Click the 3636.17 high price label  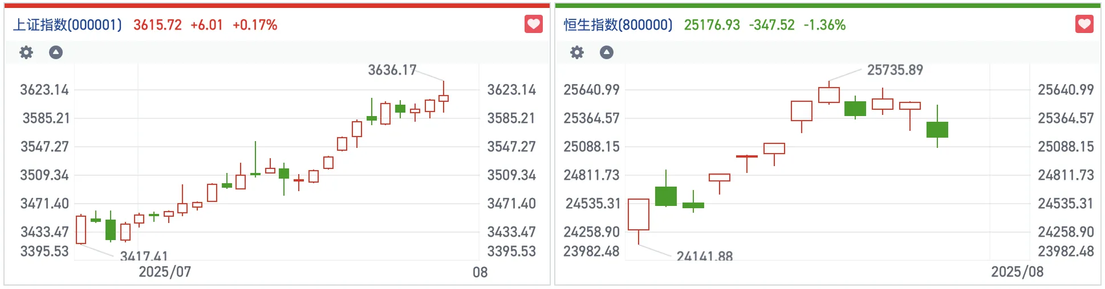(x=392, y=70)
